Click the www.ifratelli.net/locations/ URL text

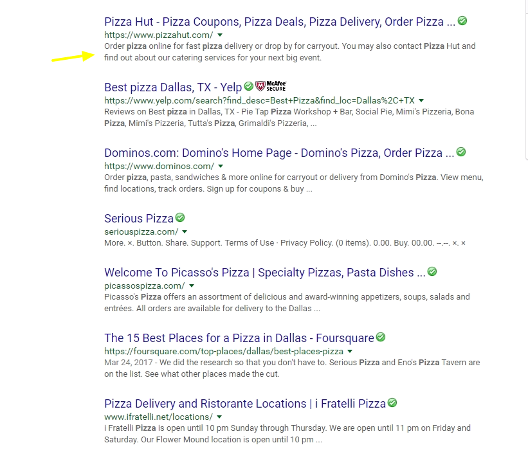point(159,417)
